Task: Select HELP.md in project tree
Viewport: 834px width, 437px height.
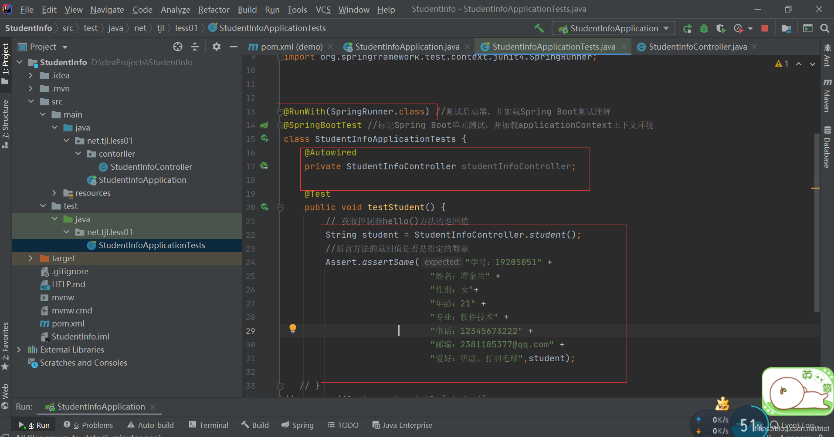Action: coord(68,284)
